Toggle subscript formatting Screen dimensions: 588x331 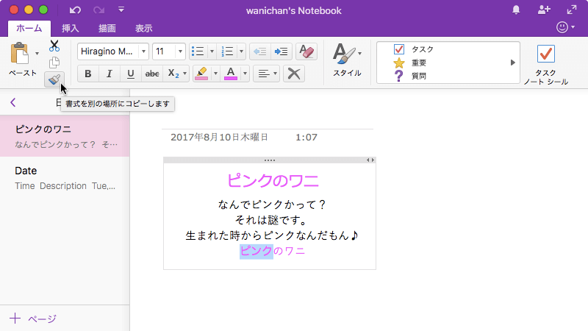point(173,74)
